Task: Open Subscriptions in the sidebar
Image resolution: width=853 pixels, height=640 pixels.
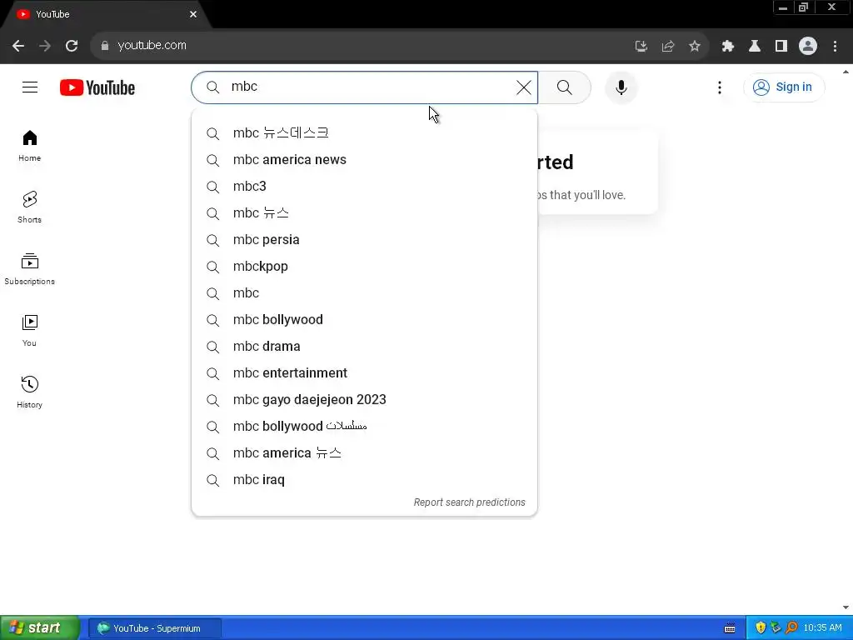Action: coord(29,269)
